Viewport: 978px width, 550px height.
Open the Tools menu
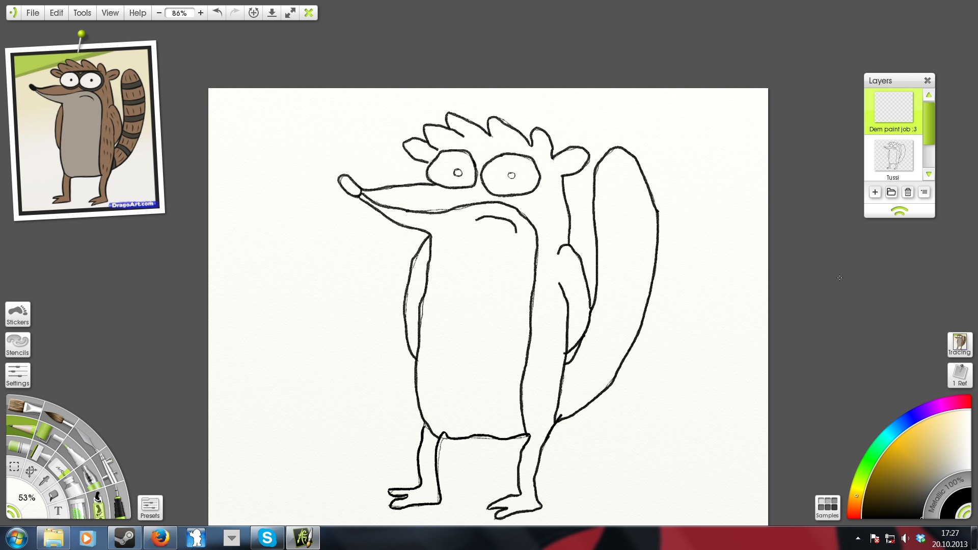click(x=82, y=13)
